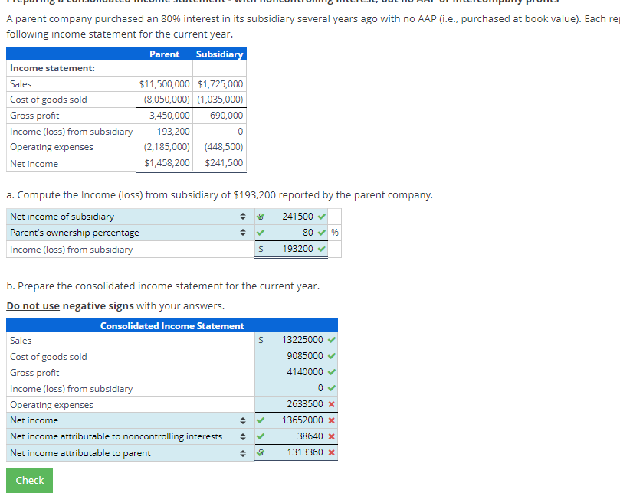Click the green check beside 193200

(322, 249)
